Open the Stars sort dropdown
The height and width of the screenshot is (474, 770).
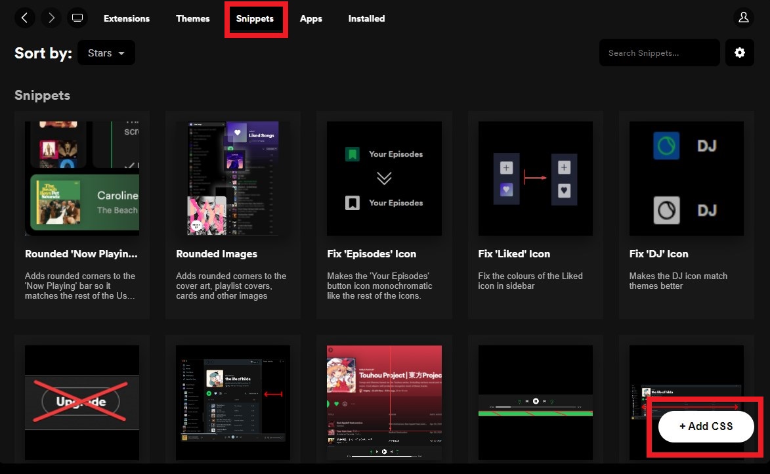[x=106, y=53]
